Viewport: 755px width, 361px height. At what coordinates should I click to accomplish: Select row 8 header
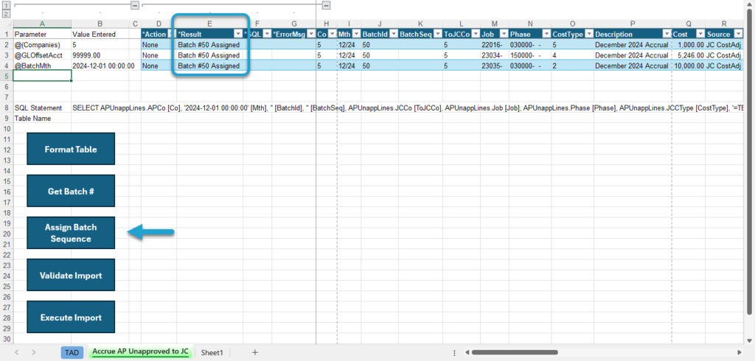pyautogui.click(x=6, y=108)
